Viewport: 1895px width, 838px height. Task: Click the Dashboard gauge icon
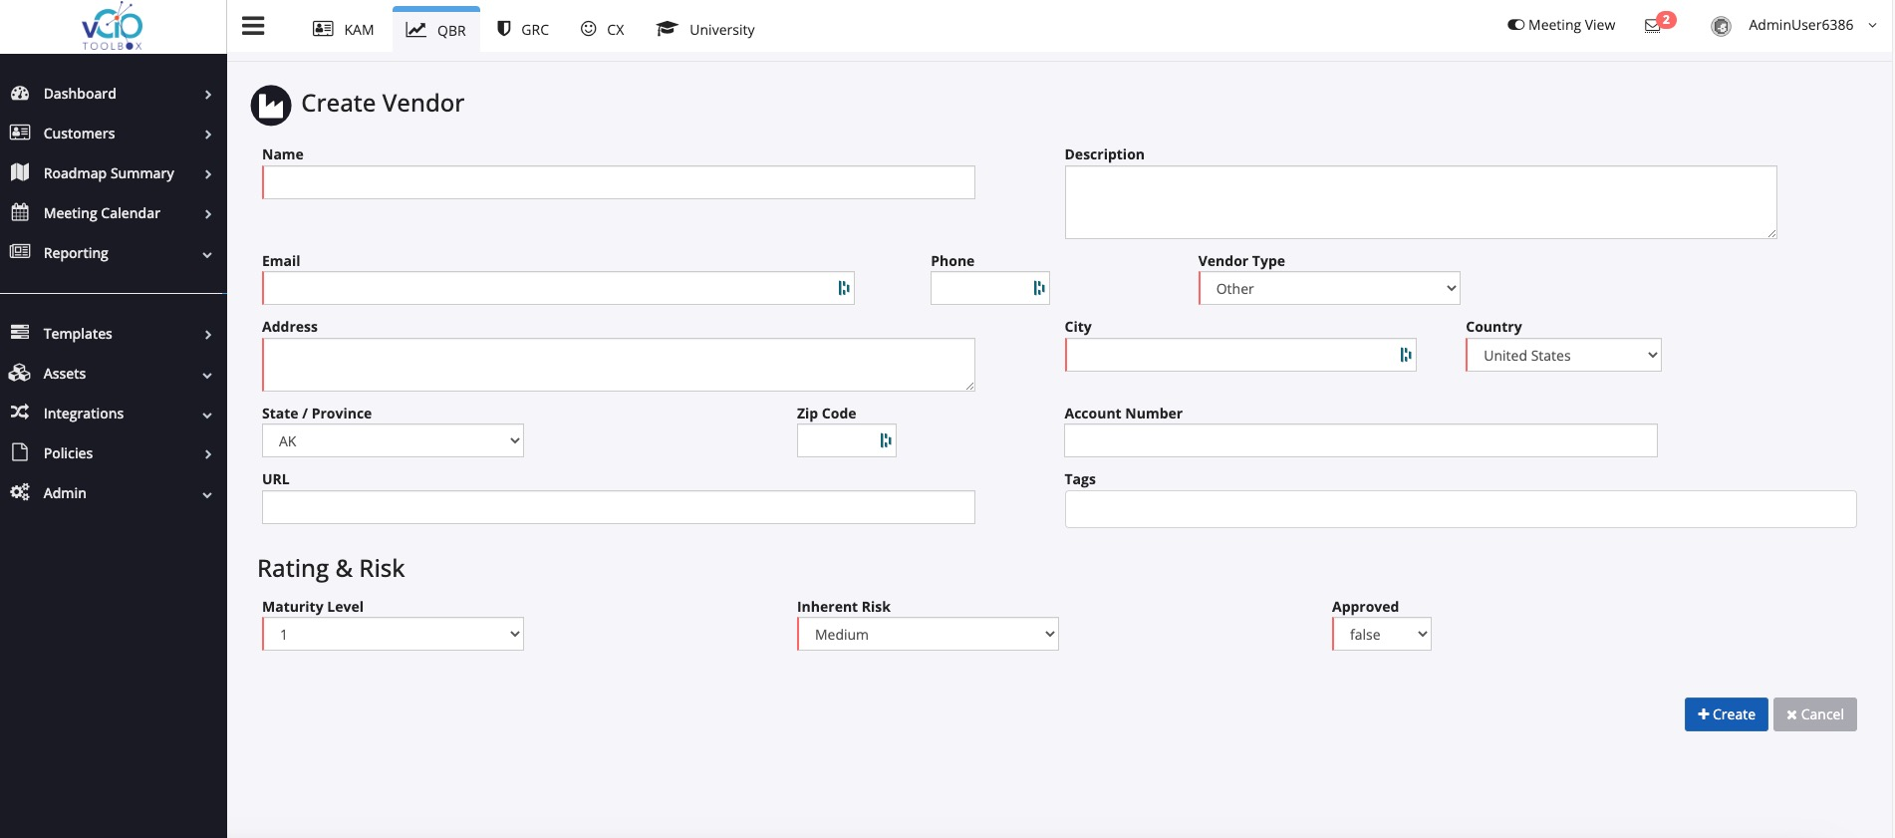click(20, 93)
